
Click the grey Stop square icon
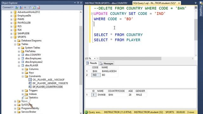click(25, 8)
